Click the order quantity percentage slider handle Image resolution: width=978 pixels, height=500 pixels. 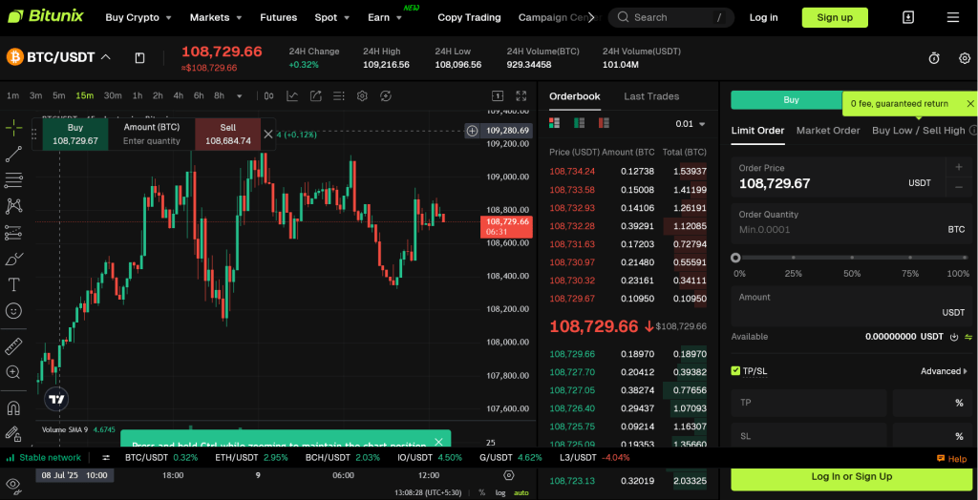click(735, 258)
